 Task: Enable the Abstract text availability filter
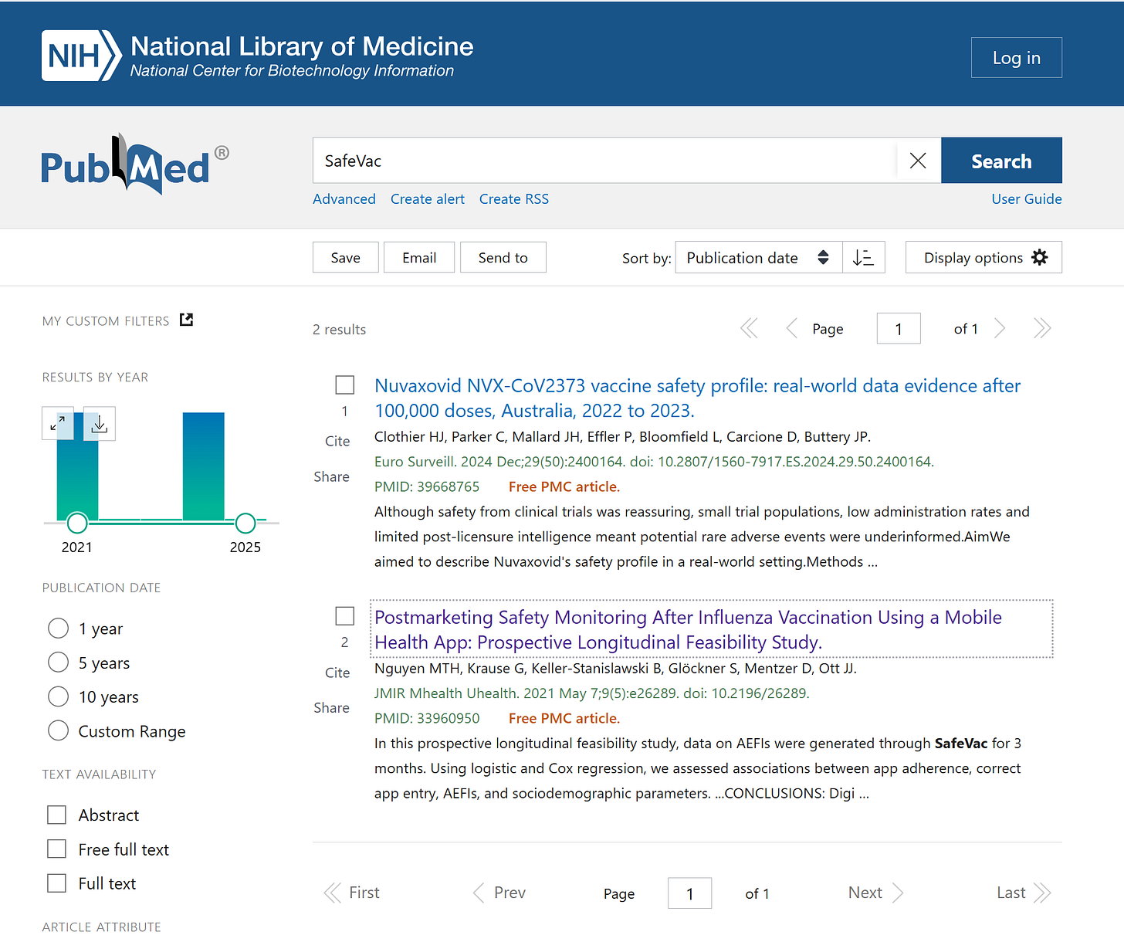57,815
